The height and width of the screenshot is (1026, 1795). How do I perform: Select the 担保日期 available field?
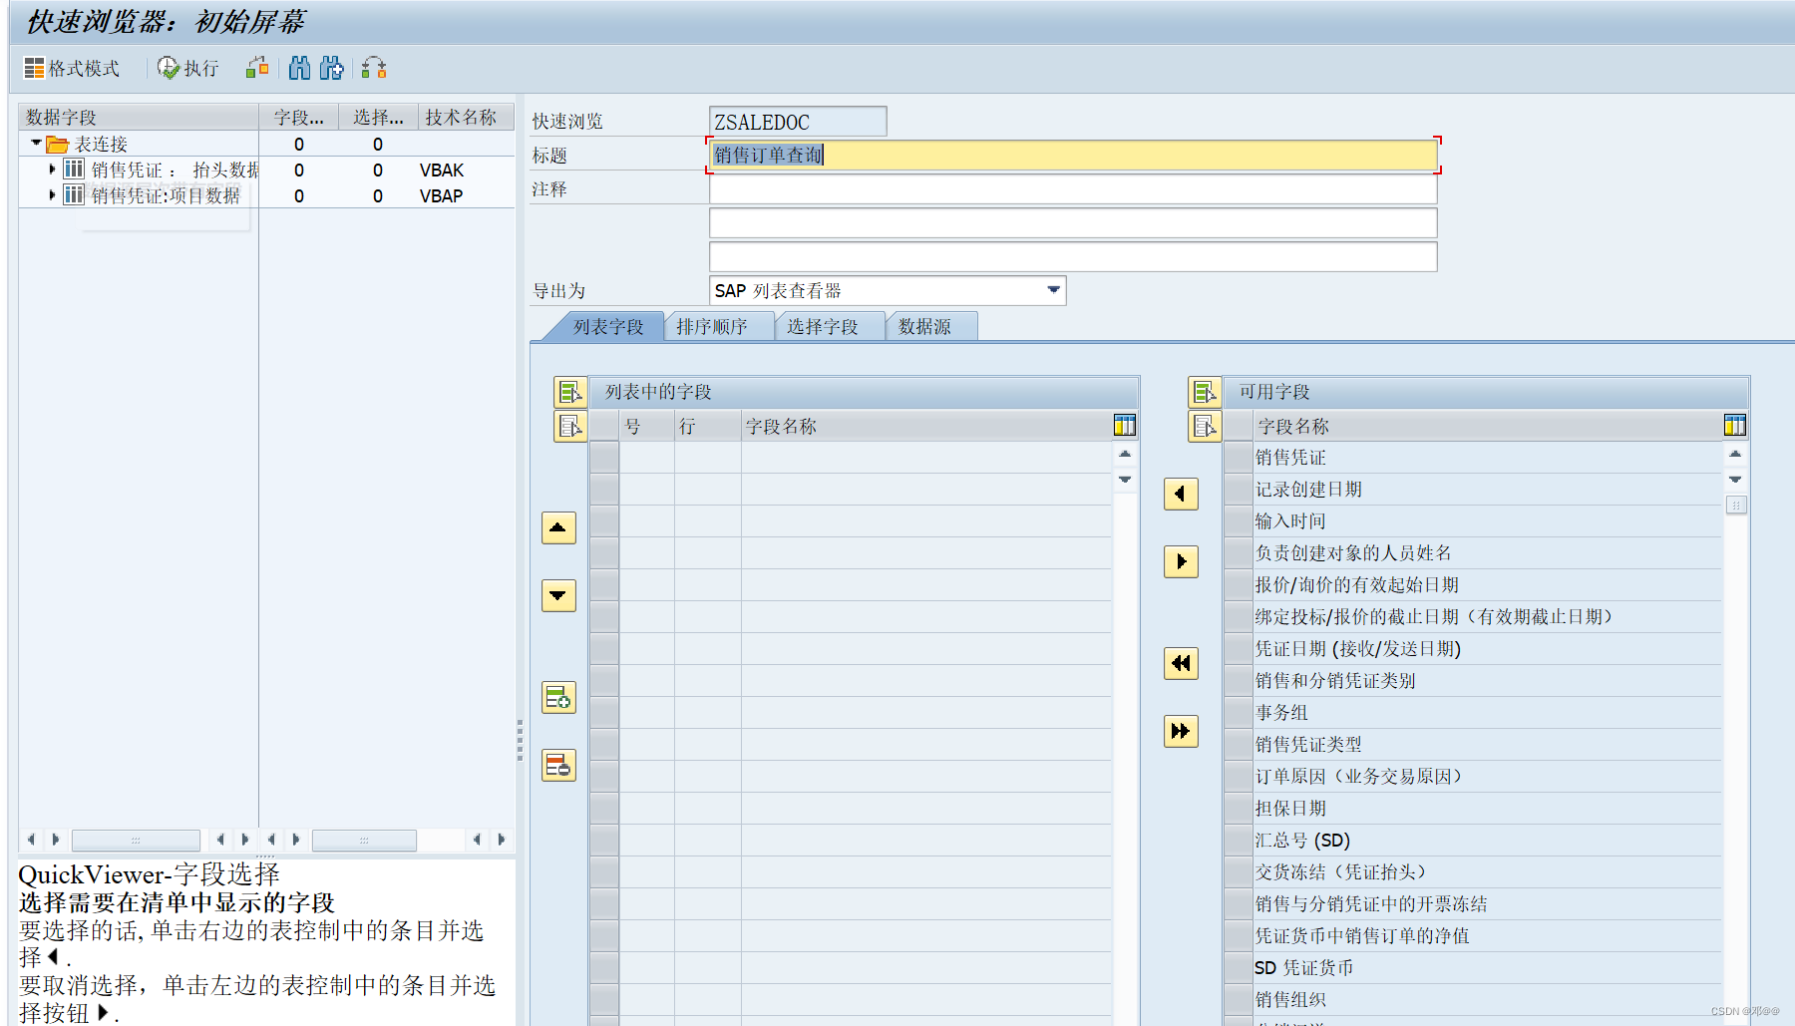click(1486, 809)
